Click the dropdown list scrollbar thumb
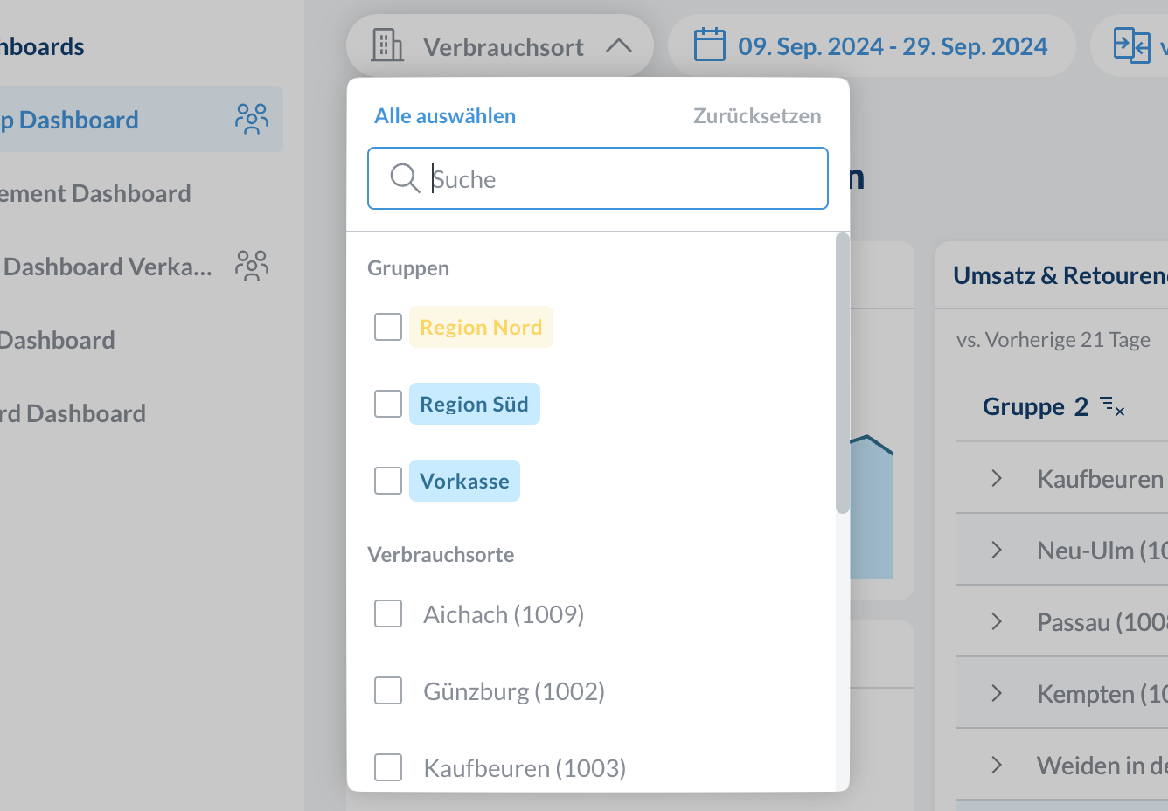Image resolution: width=1168 pixels, height=811 pixels. (842, 373)
